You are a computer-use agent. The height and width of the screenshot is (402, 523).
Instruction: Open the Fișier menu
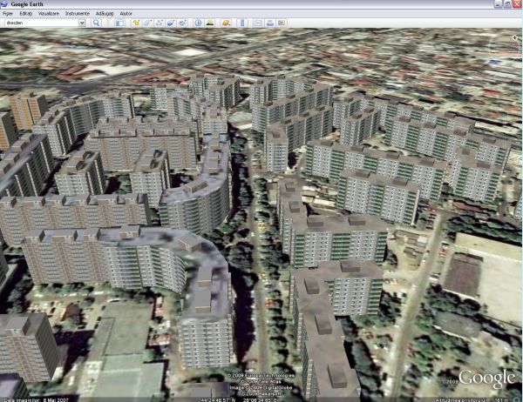[x=8, y=13]
